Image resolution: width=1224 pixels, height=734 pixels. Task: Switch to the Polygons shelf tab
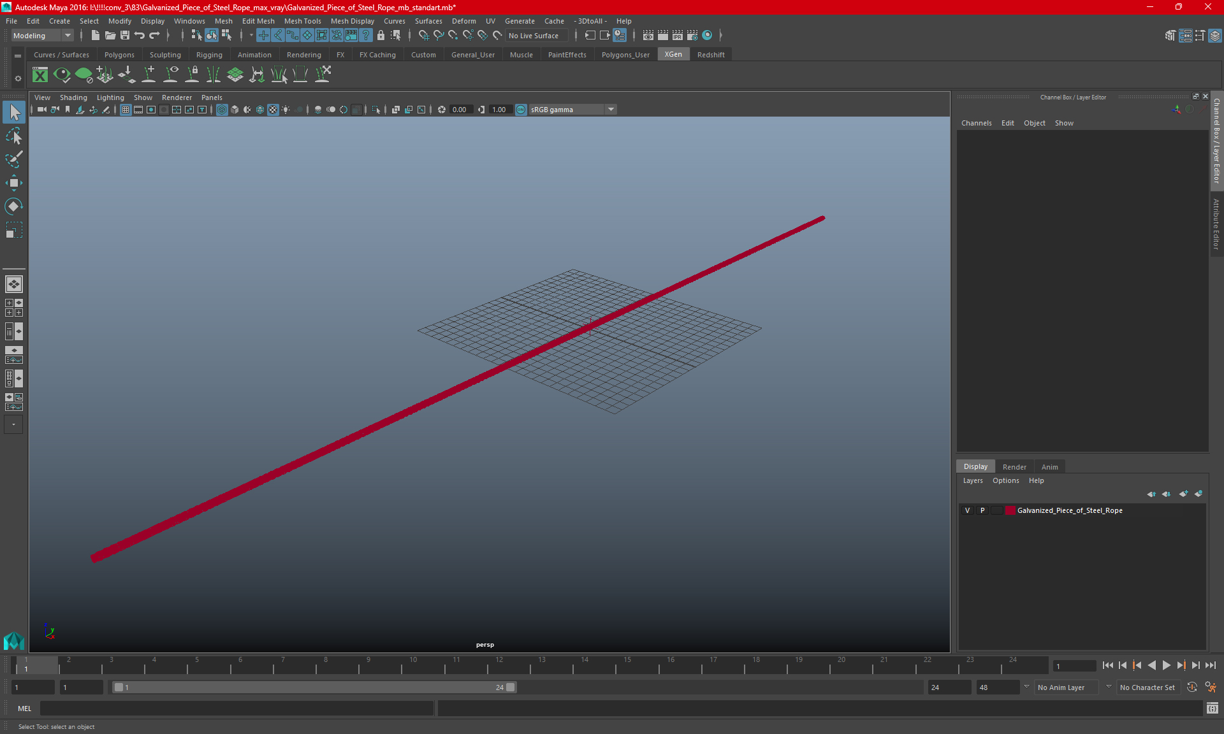pos(119,55)
